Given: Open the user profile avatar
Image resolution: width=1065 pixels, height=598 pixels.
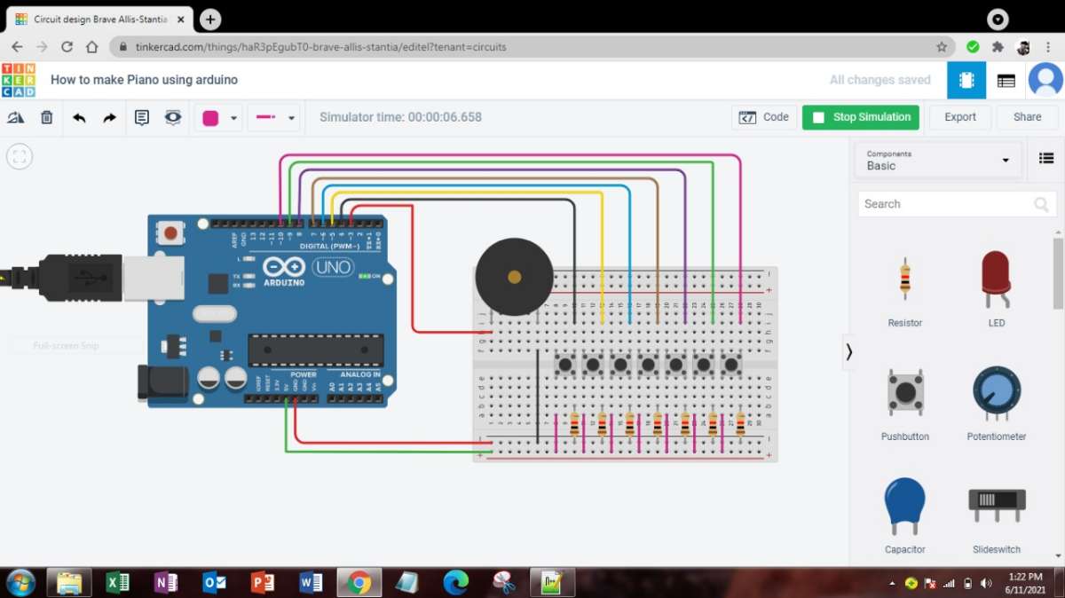Looking at the screenshot, I should (x=1045, y=80).
